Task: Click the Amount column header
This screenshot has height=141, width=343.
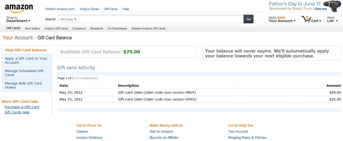Action: click(x=334, y=85)
